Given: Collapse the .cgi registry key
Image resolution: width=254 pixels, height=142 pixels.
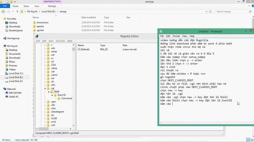Looking at the screenshot, I should (45, 88).
